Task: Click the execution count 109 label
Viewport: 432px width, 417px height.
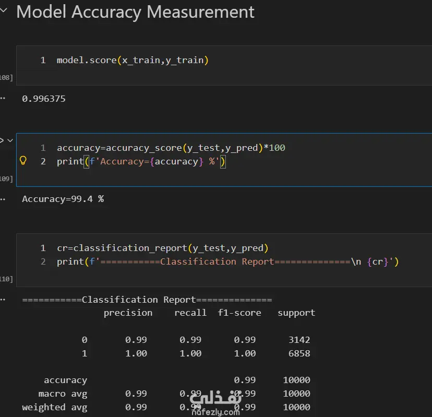Action: (x=7, y=179)
